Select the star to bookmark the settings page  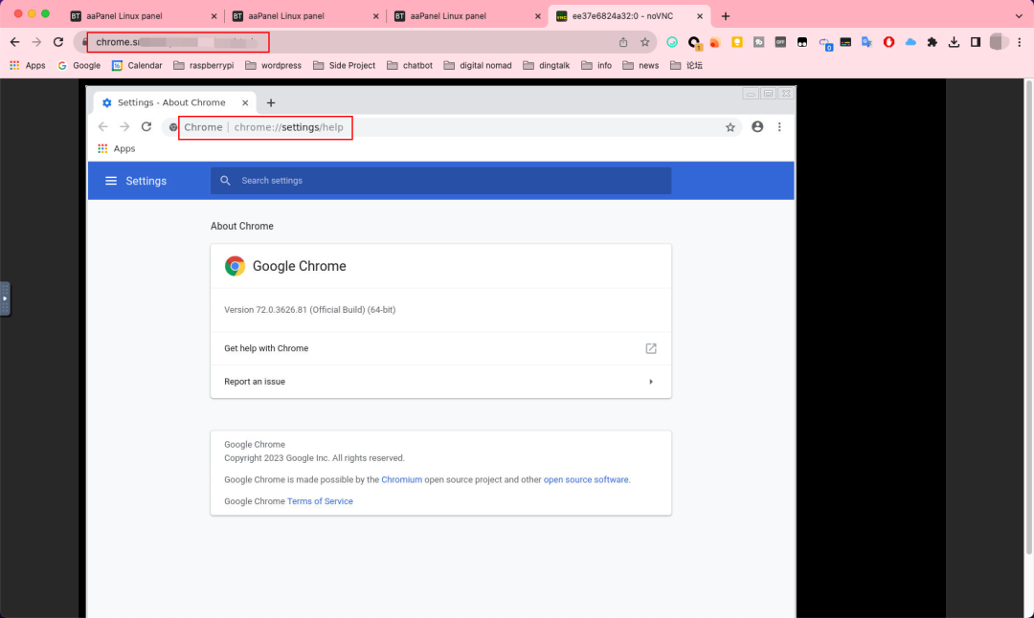[731, 126]
